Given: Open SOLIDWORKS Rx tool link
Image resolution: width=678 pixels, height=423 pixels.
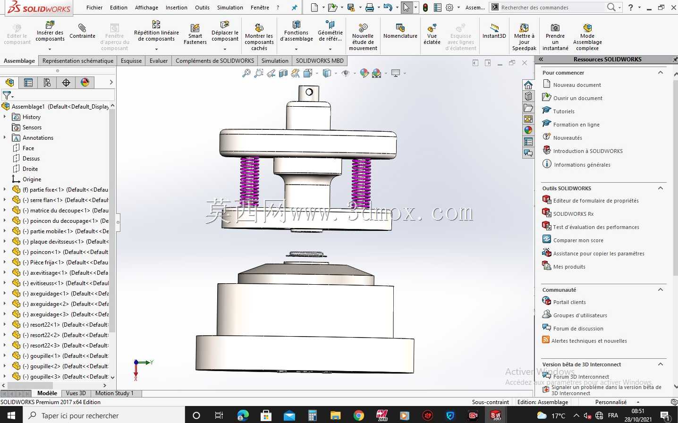Looking at the screenshot, I should click(x=573, y=214).
